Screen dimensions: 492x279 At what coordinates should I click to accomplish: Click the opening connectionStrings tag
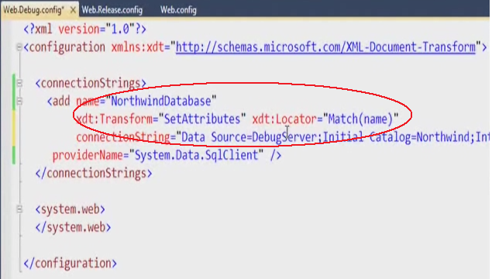[x=91, y=83]
